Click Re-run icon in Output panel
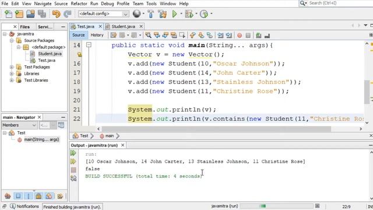The image size is (373, 210). tap(73, 153)
